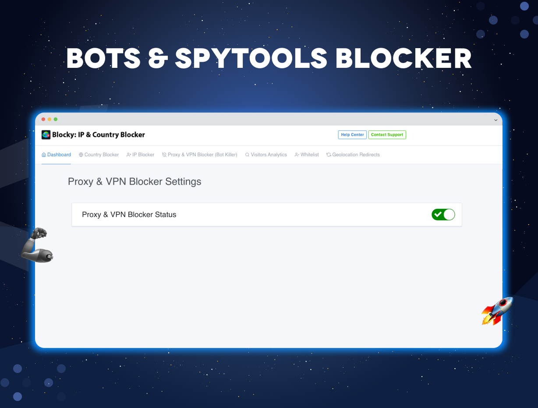
Task: Turn off the Proxy & VPN Blocker Status toggle
Action: click(x=443, y=215)
